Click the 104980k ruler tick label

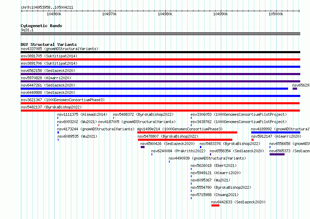point(165,14)
